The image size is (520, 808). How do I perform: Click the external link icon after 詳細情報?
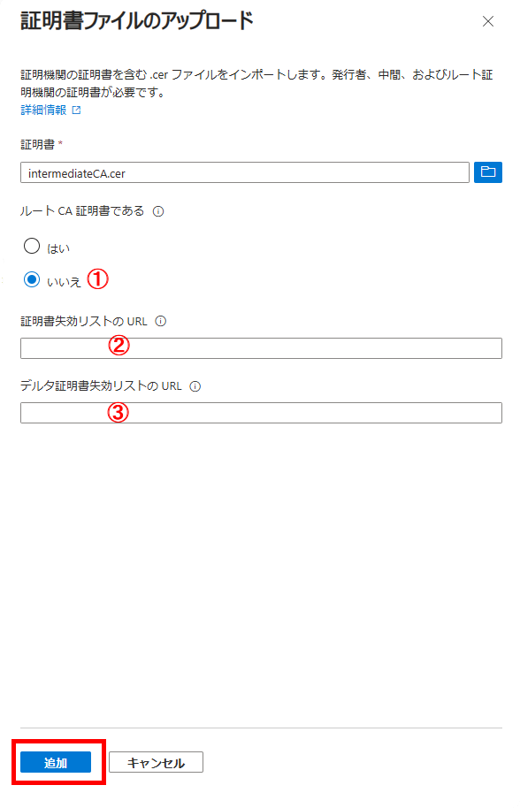pyautogui.click(x=76, y=110)
